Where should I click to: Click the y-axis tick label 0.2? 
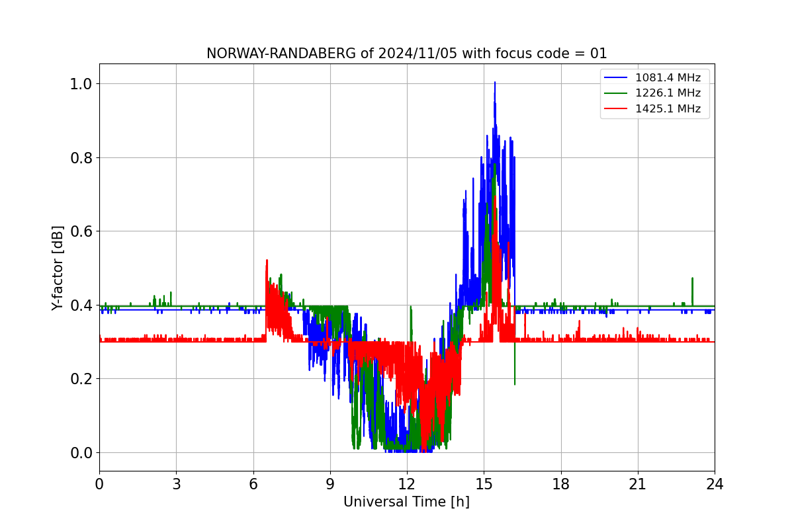(81, 379)
